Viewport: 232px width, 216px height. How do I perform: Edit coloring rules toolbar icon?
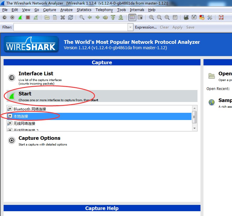(202, 17)
